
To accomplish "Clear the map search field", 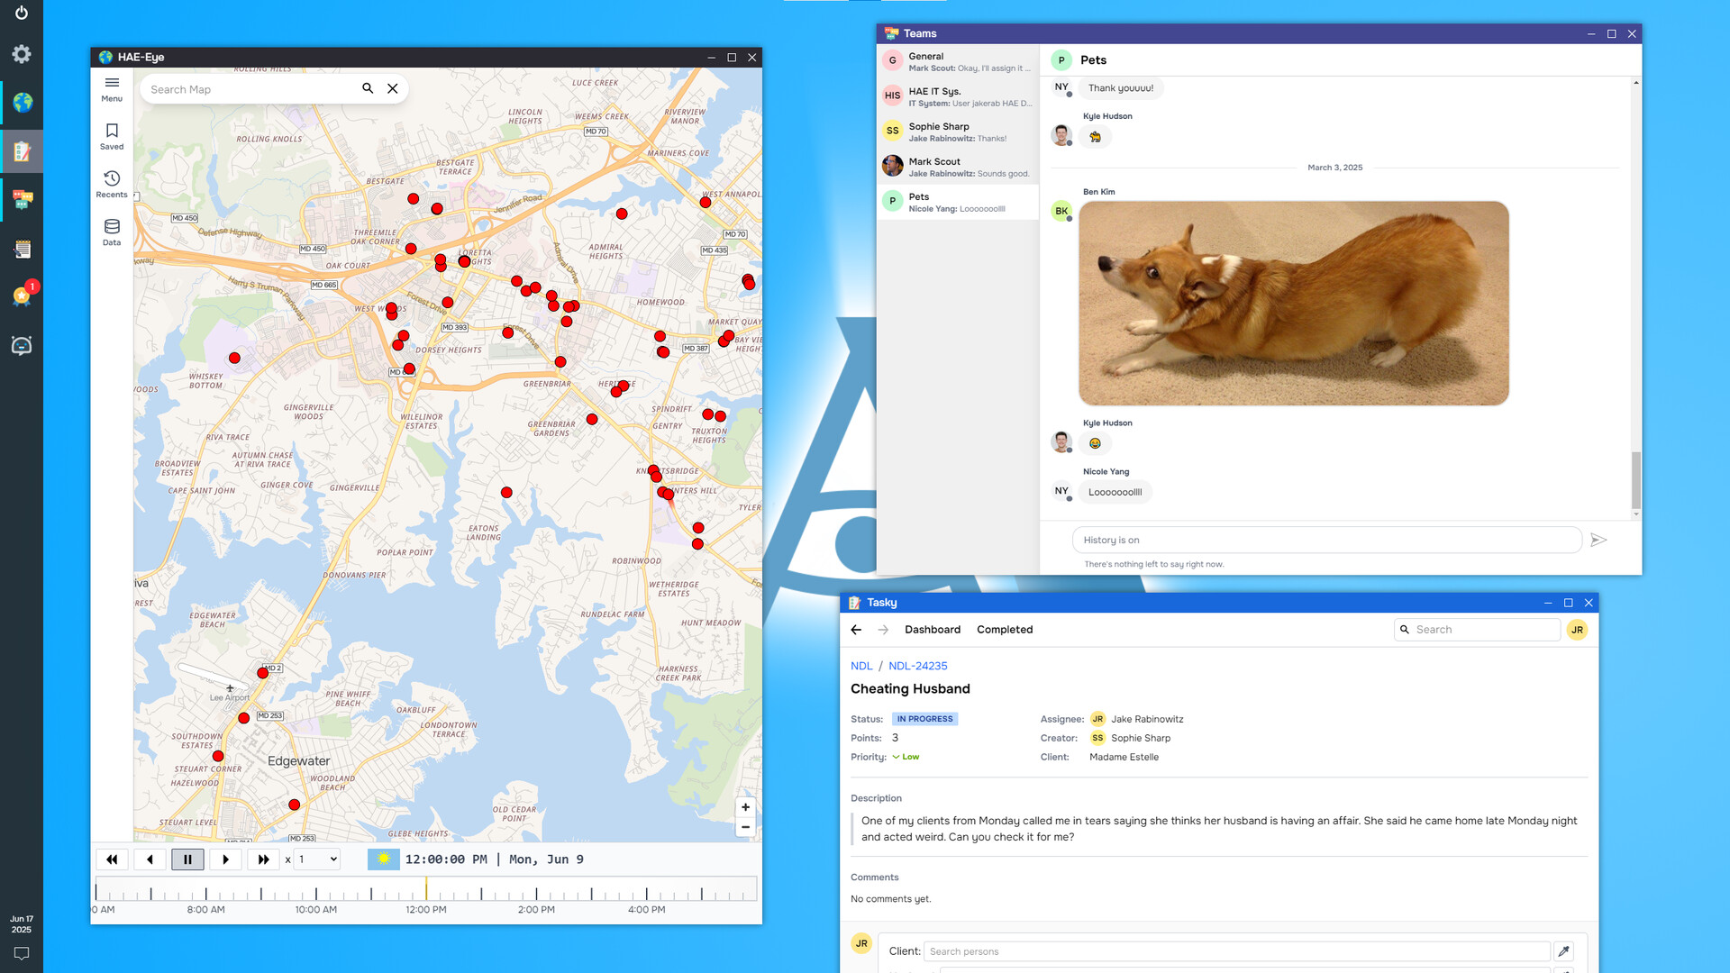I will [393, 88].
